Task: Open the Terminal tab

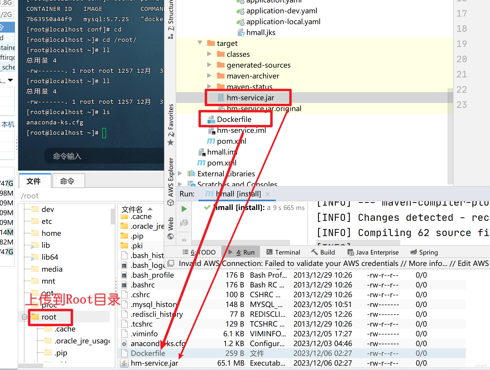Action: pos(283,252)
